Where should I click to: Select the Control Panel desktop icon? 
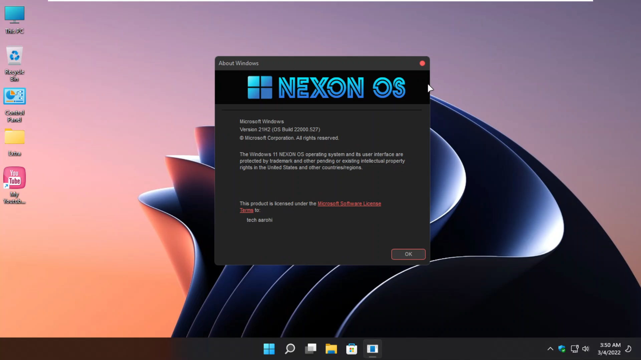coord(14,105)
